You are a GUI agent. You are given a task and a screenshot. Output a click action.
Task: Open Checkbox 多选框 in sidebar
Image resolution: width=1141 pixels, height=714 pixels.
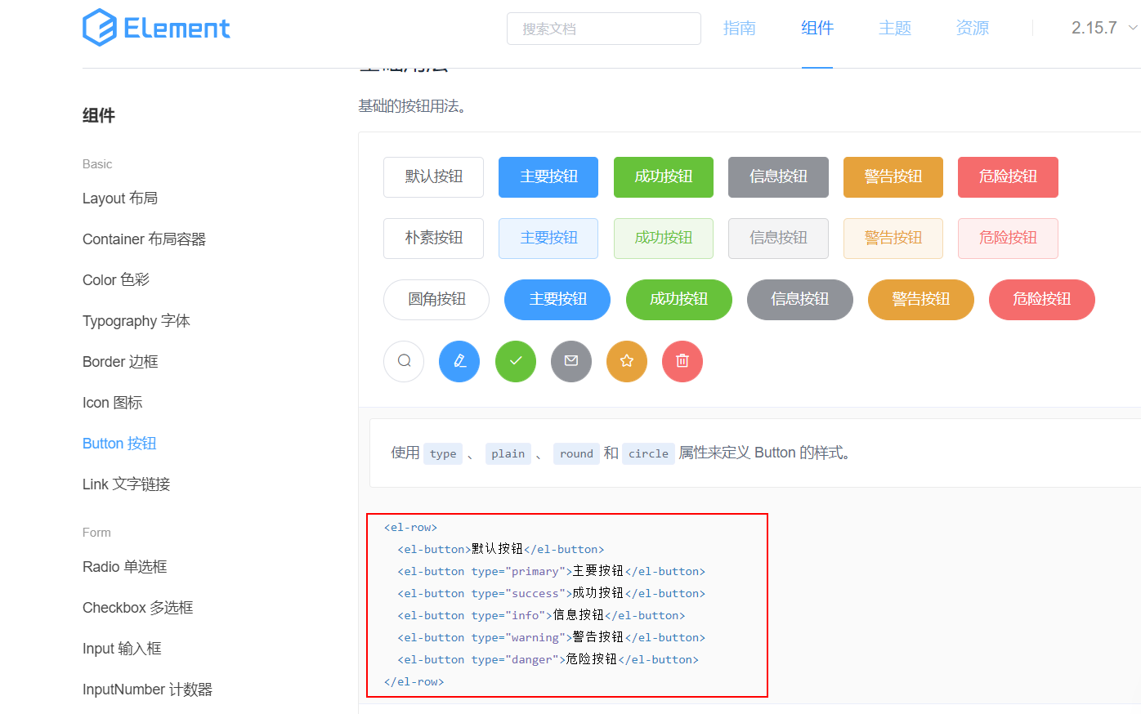(138, 608)
